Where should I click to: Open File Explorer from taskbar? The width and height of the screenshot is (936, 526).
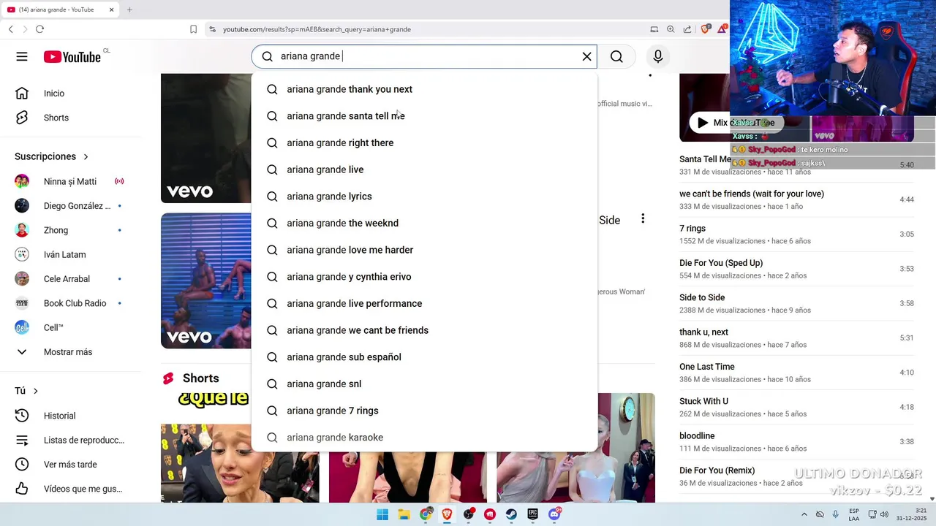[x=404, y=514]
